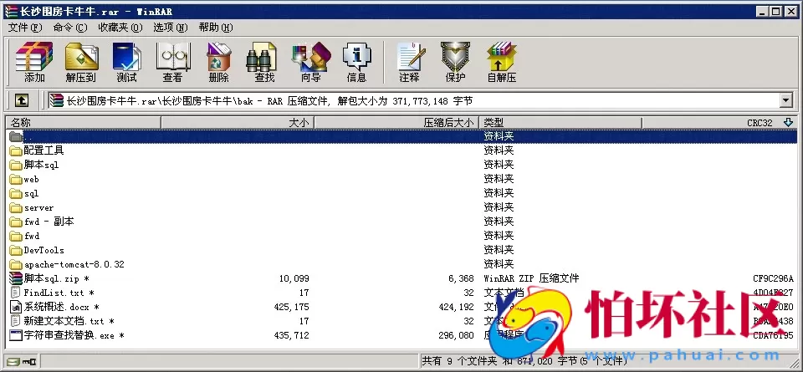Go up one folder level button
The image size is (803, 372).
click(x=21, y=101)
